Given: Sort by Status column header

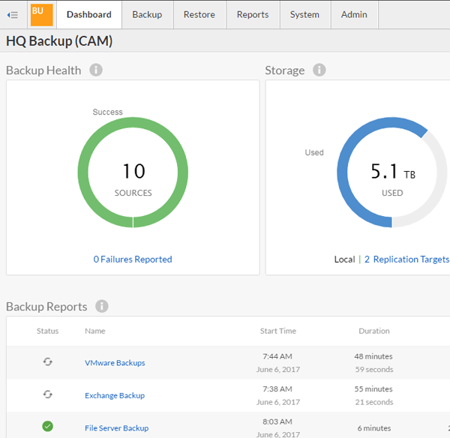Looking at the screenshot, I should [48, 331].
